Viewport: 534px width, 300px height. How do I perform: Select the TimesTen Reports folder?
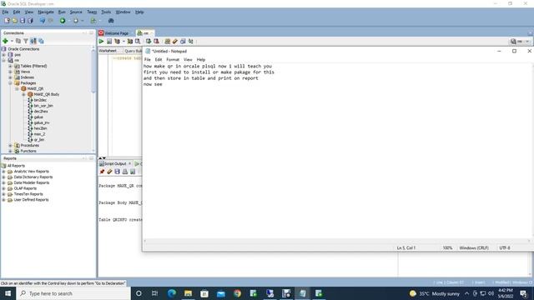coord(28,194)
